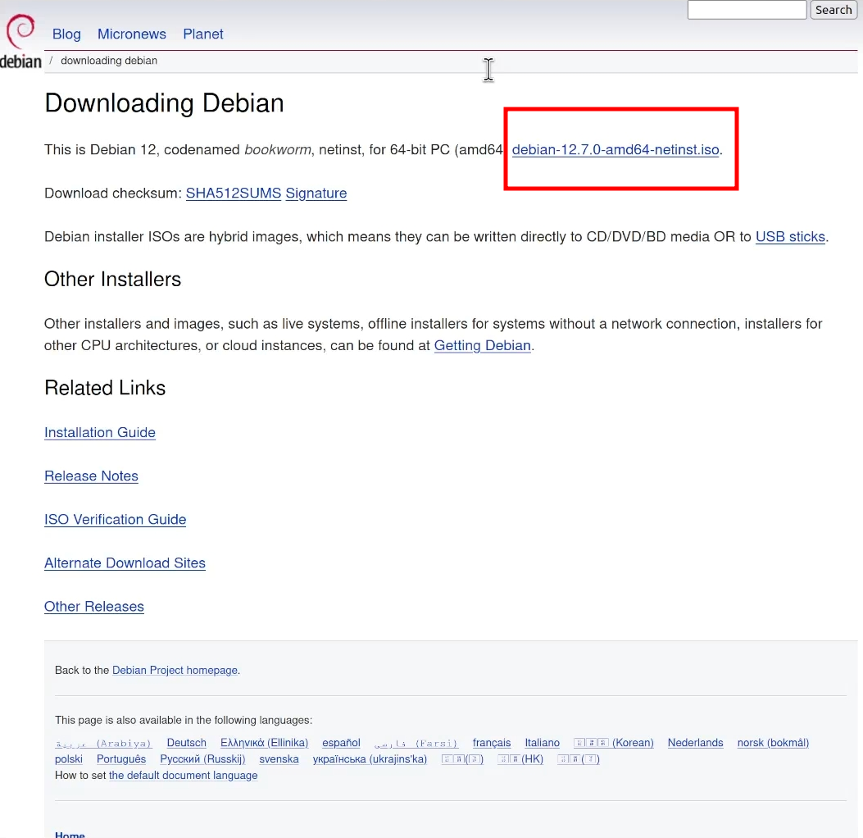Click the 'Other Installers' heading
863x838 pixels.
(x=112, y=279)
